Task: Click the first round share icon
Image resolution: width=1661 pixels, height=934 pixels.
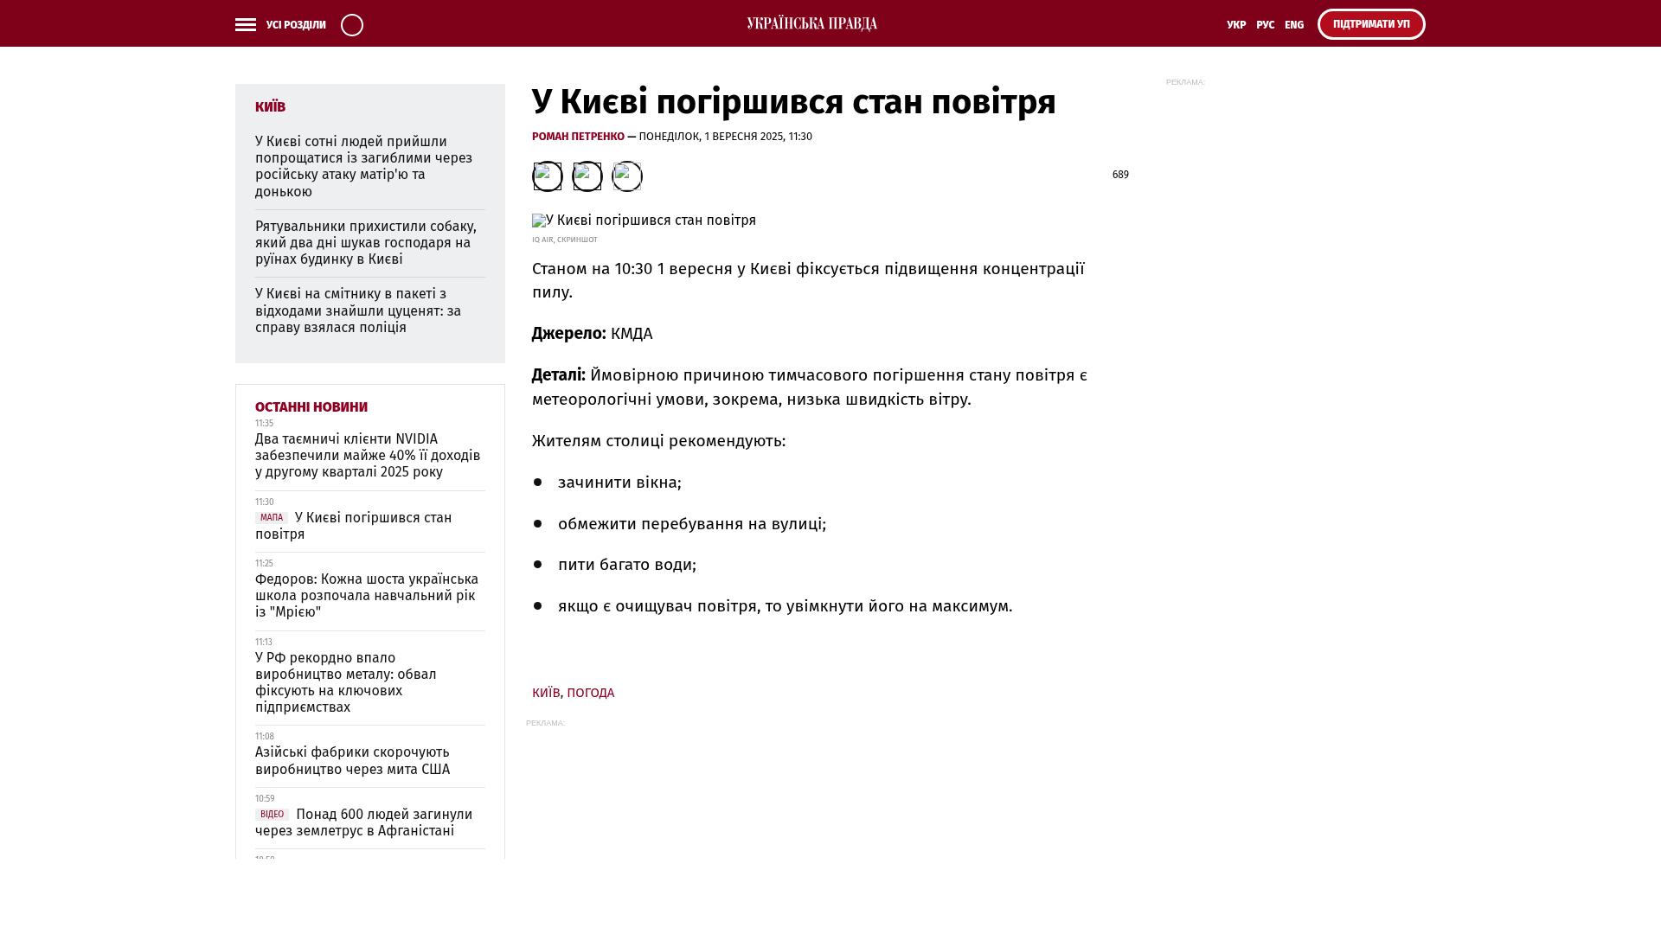Action: [x=547, y=176]
